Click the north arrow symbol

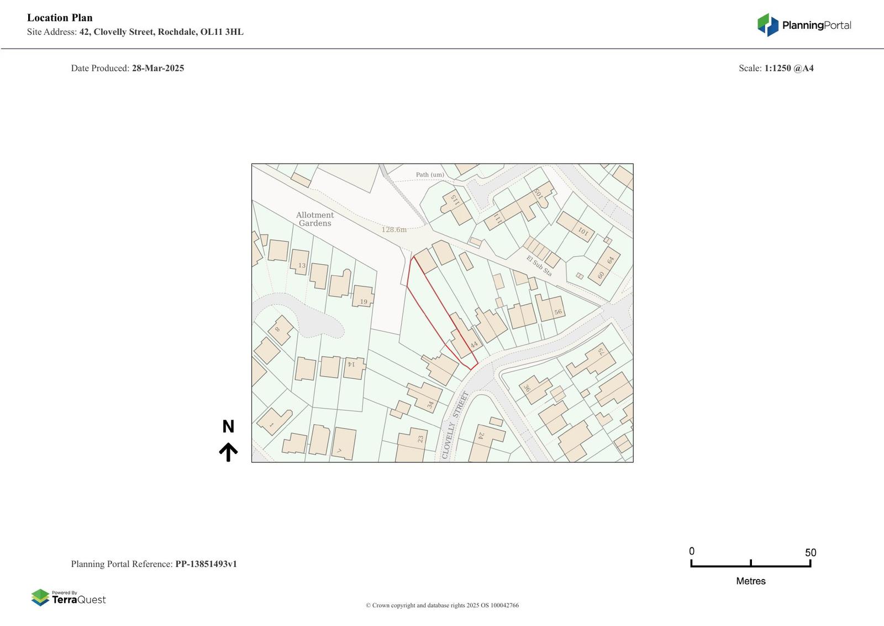click(x=228, y=452)
